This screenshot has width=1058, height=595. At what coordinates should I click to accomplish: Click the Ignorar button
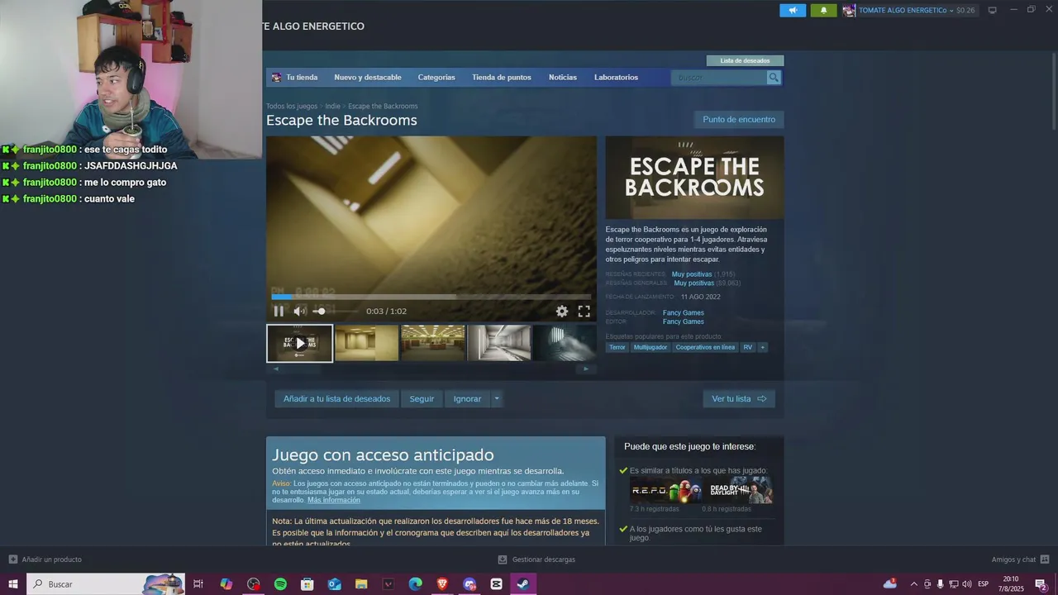pyautogui.click(x=467, y=399)
